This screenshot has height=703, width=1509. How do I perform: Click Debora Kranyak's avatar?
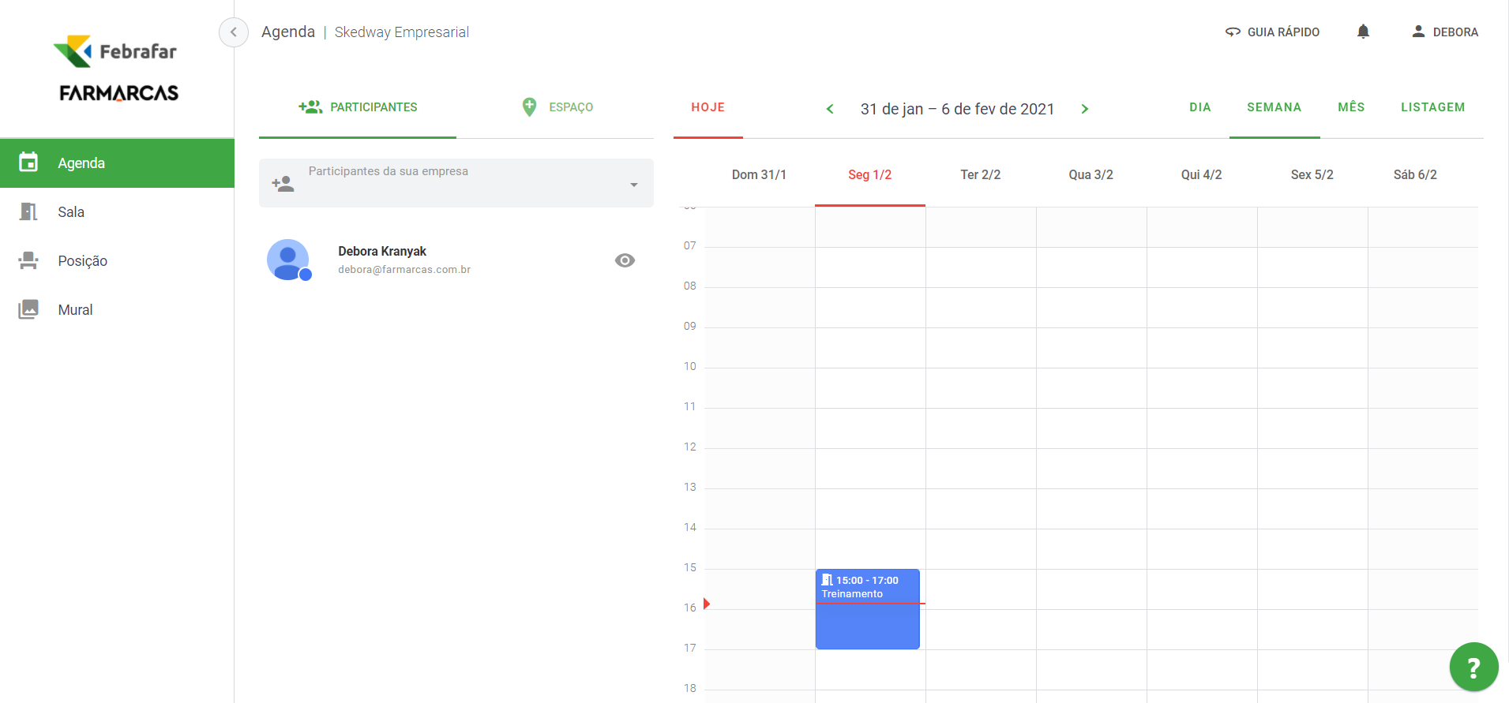(288, 260)
